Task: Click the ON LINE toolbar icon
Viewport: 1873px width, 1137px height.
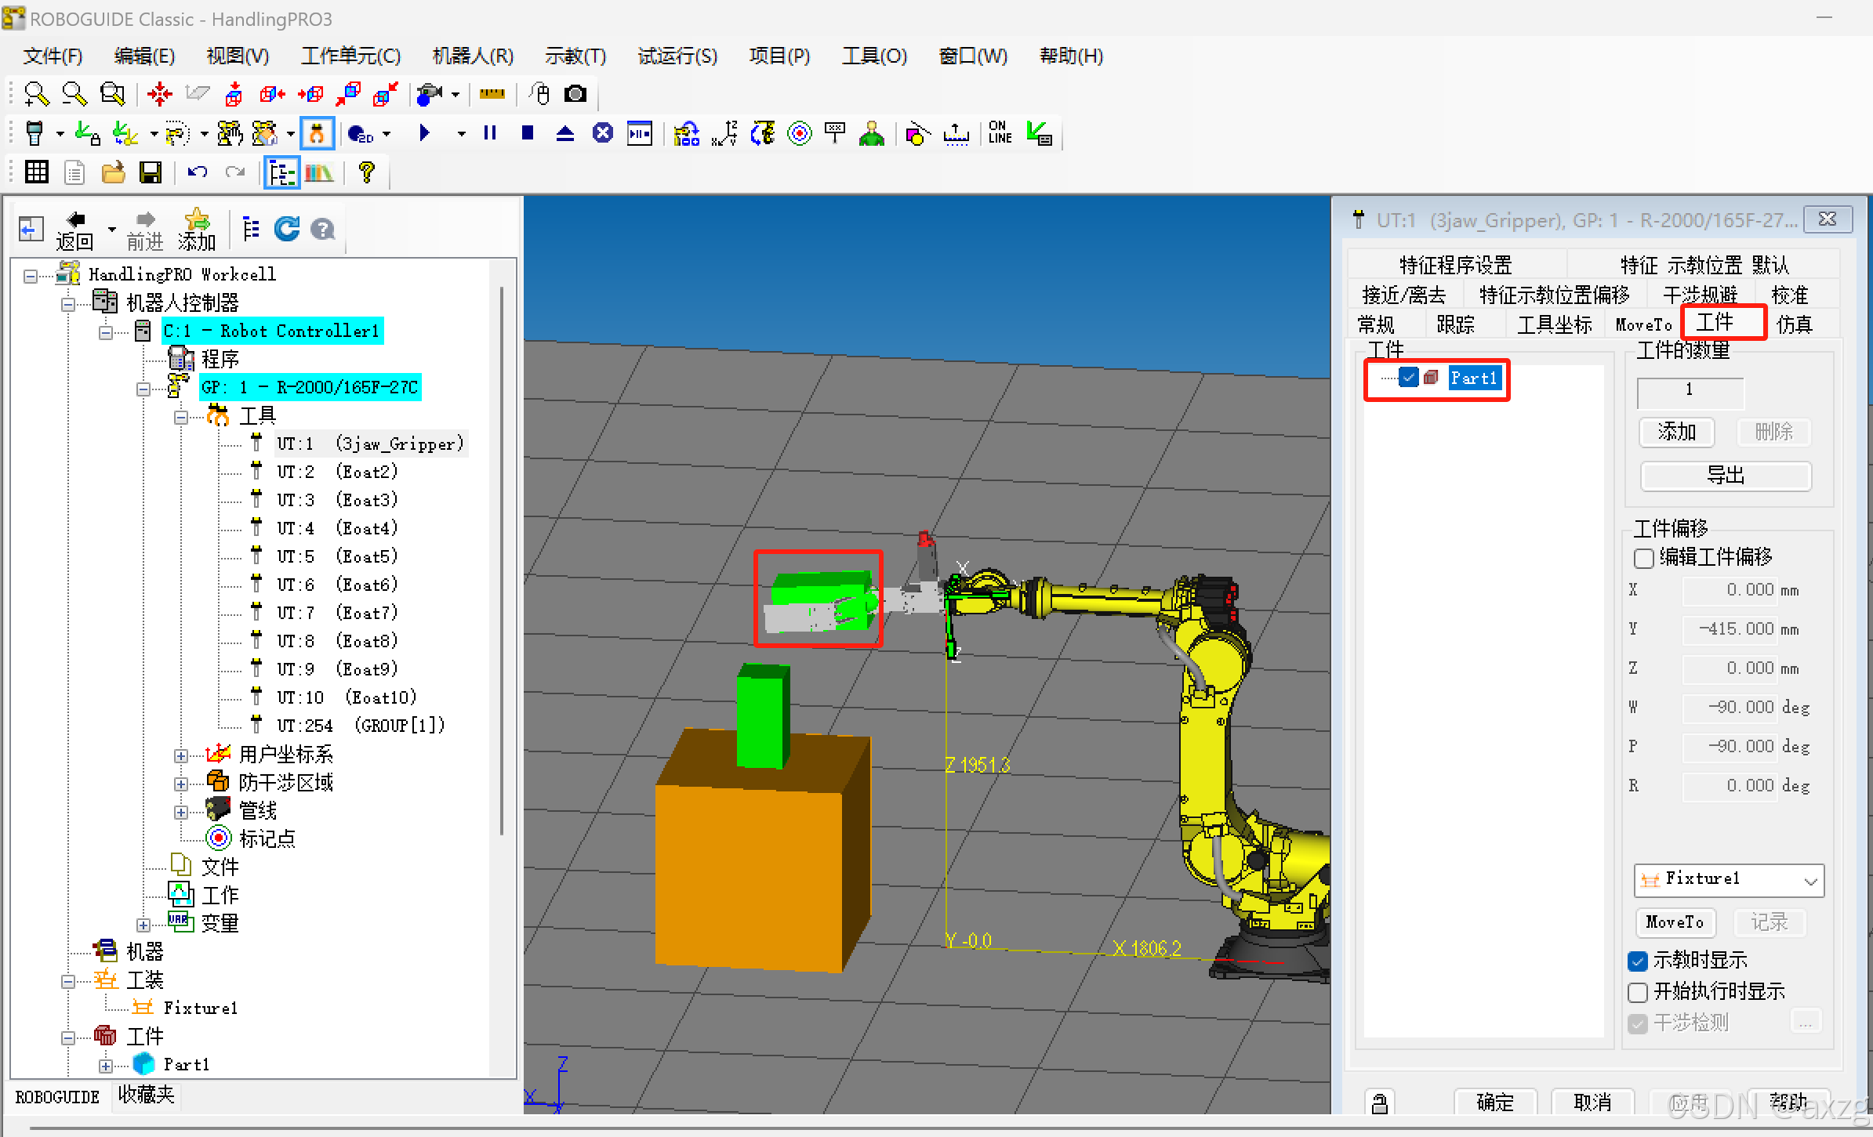Action: (1000, 133)
